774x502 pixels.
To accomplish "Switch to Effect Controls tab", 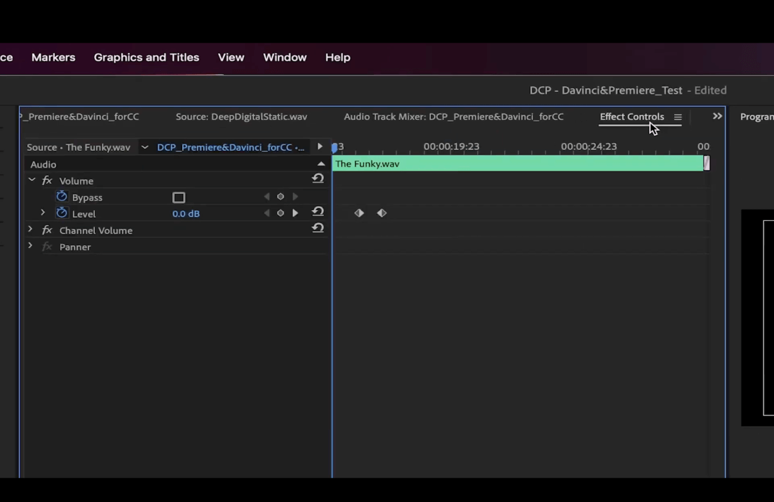I will tap(632, 117).
